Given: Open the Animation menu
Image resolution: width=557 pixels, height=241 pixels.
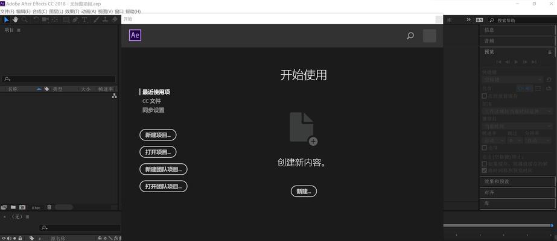Looking at the screenshot, I should (x=89, y=11).
